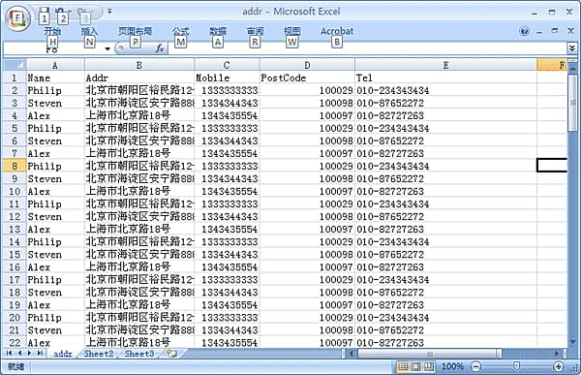
Task: Select Steven cell in row 3
Action: [x=55, y=103]
